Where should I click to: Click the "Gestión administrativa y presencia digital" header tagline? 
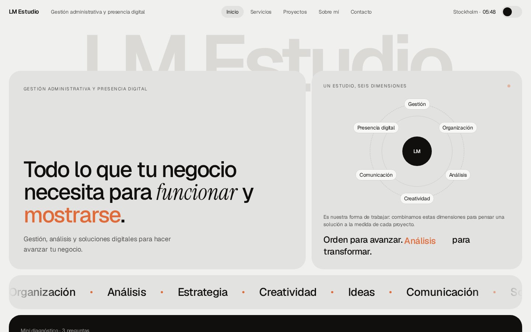point(98,12)
